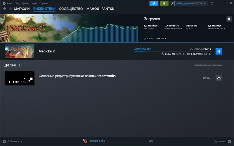Switch to Big Picture mode monitor icon

[x=212, y=3]
